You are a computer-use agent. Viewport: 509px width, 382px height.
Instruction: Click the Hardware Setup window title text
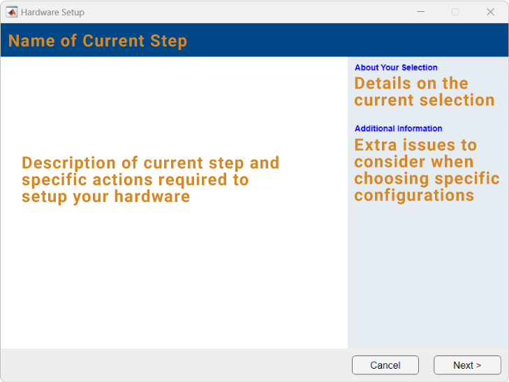[x=52, y=13]
